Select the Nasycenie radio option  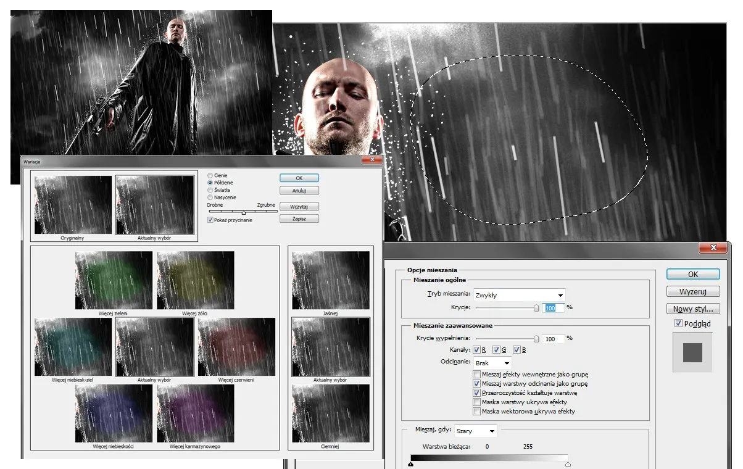210,197
